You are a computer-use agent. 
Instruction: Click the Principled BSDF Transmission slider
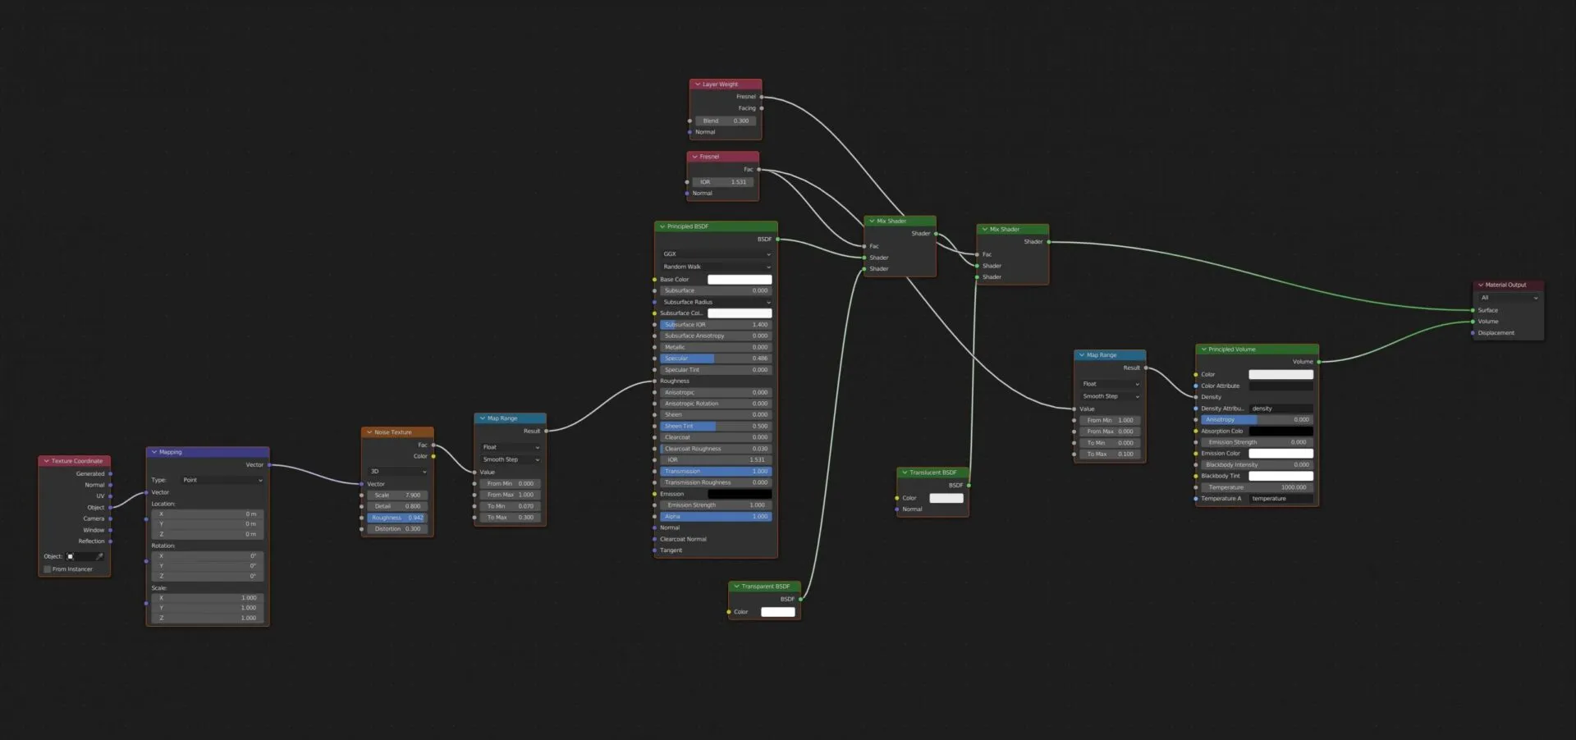[x=716, y=472]
